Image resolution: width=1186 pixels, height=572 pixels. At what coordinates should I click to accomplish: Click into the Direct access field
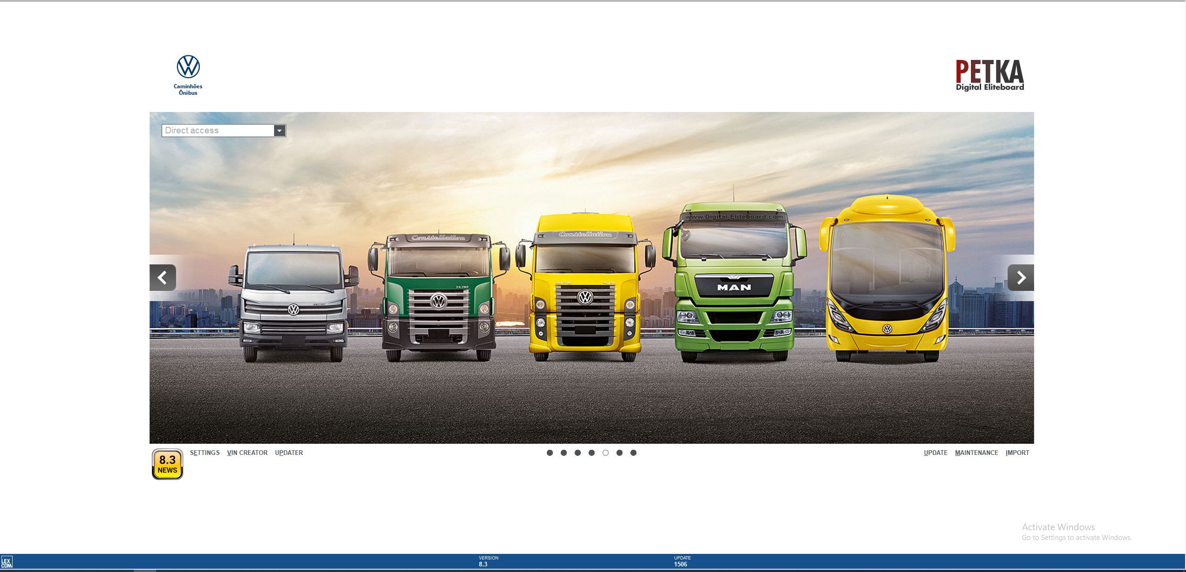[x=218, y=131]
